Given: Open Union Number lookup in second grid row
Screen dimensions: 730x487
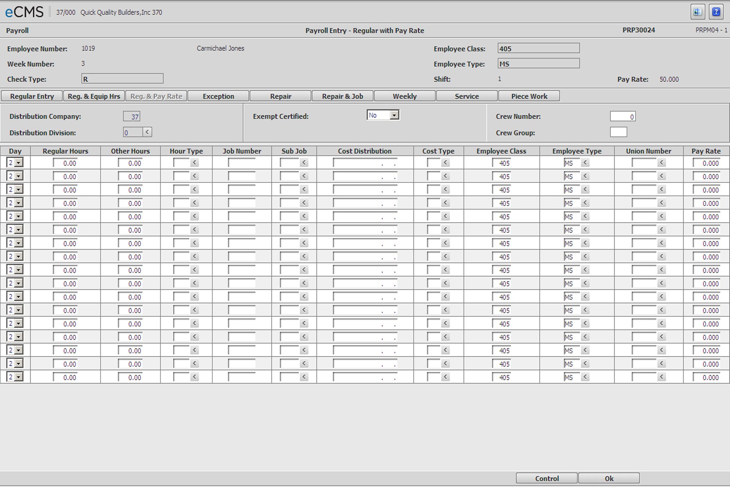Looking at the screenshot, I should 662,176.
